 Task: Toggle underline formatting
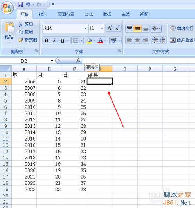click(62, 40)
